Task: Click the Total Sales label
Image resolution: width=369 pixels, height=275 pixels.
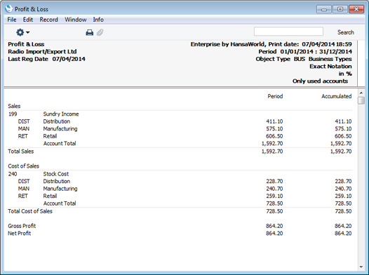Action: click(x=21, y=152)
